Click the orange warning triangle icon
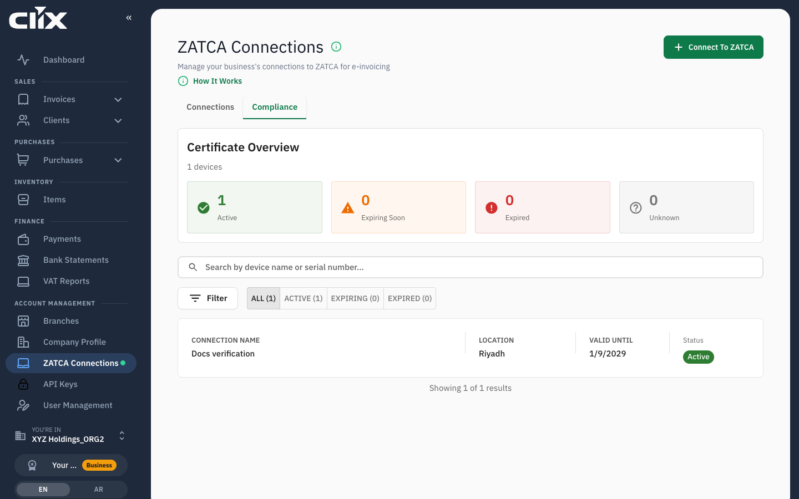799x499 pixels. click(348, 208)
